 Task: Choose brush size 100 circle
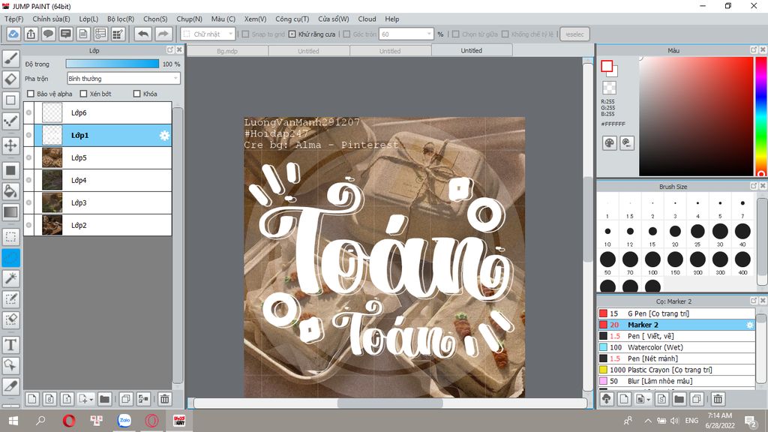pyautogui.click(x=652, y=259)
